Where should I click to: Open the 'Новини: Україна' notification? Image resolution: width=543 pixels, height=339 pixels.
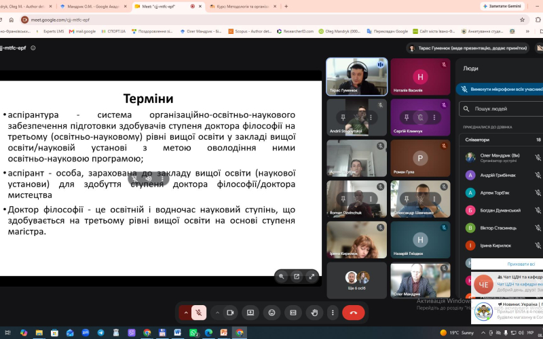(x=507, y=311)
